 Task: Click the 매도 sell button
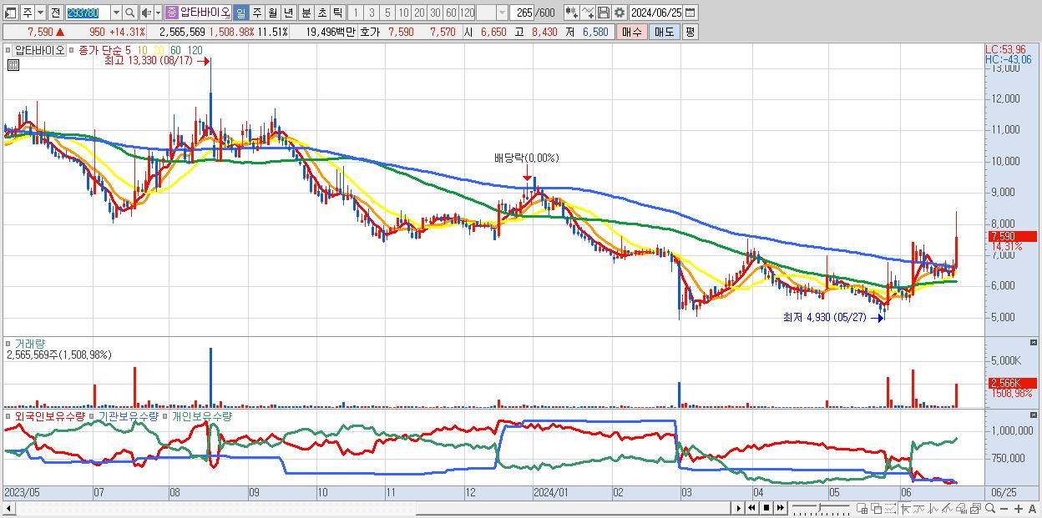pyautogui.click(x=664, y=32)
